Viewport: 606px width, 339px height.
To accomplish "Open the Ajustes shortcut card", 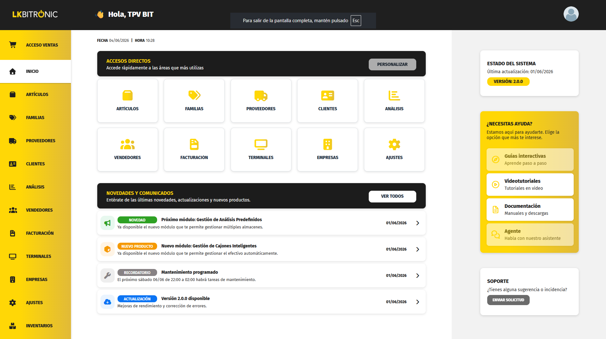I will click(394, 150).
